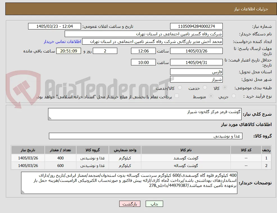Click the گوشت گوسفند item cell

tap(186, 158)
